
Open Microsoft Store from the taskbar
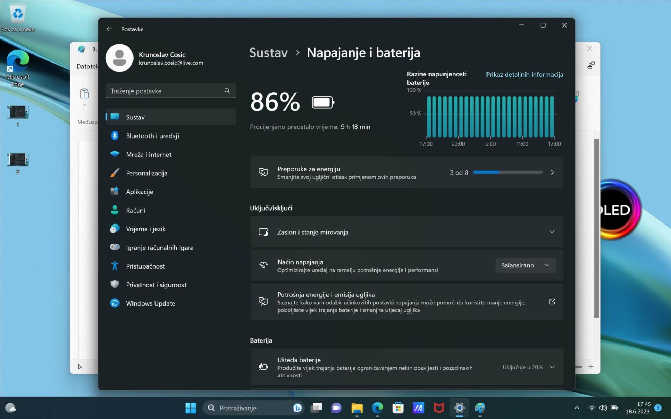coord(398,408)
